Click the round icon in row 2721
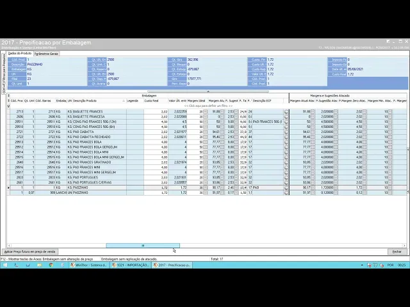This screenshot has height=307, width=410. coord(286,132)
